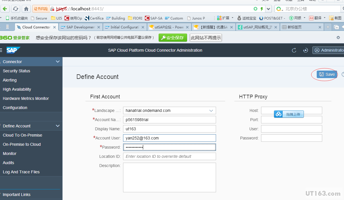This screenshot has width=344, height=200.
Task: Add a new browser tab with plus
Action: click(x=328, y=27)
